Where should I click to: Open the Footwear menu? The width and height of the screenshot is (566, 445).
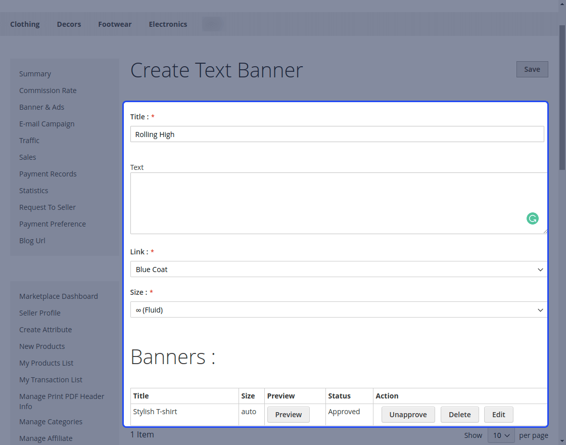115,24
